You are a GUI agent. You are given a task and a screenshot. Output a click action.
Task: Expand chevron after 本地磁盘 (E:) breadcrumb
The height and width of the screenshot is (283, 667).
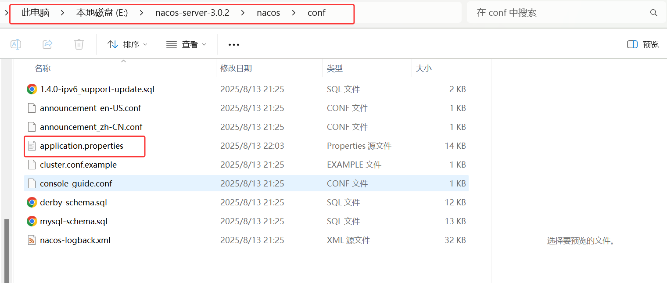coord(141,13)
